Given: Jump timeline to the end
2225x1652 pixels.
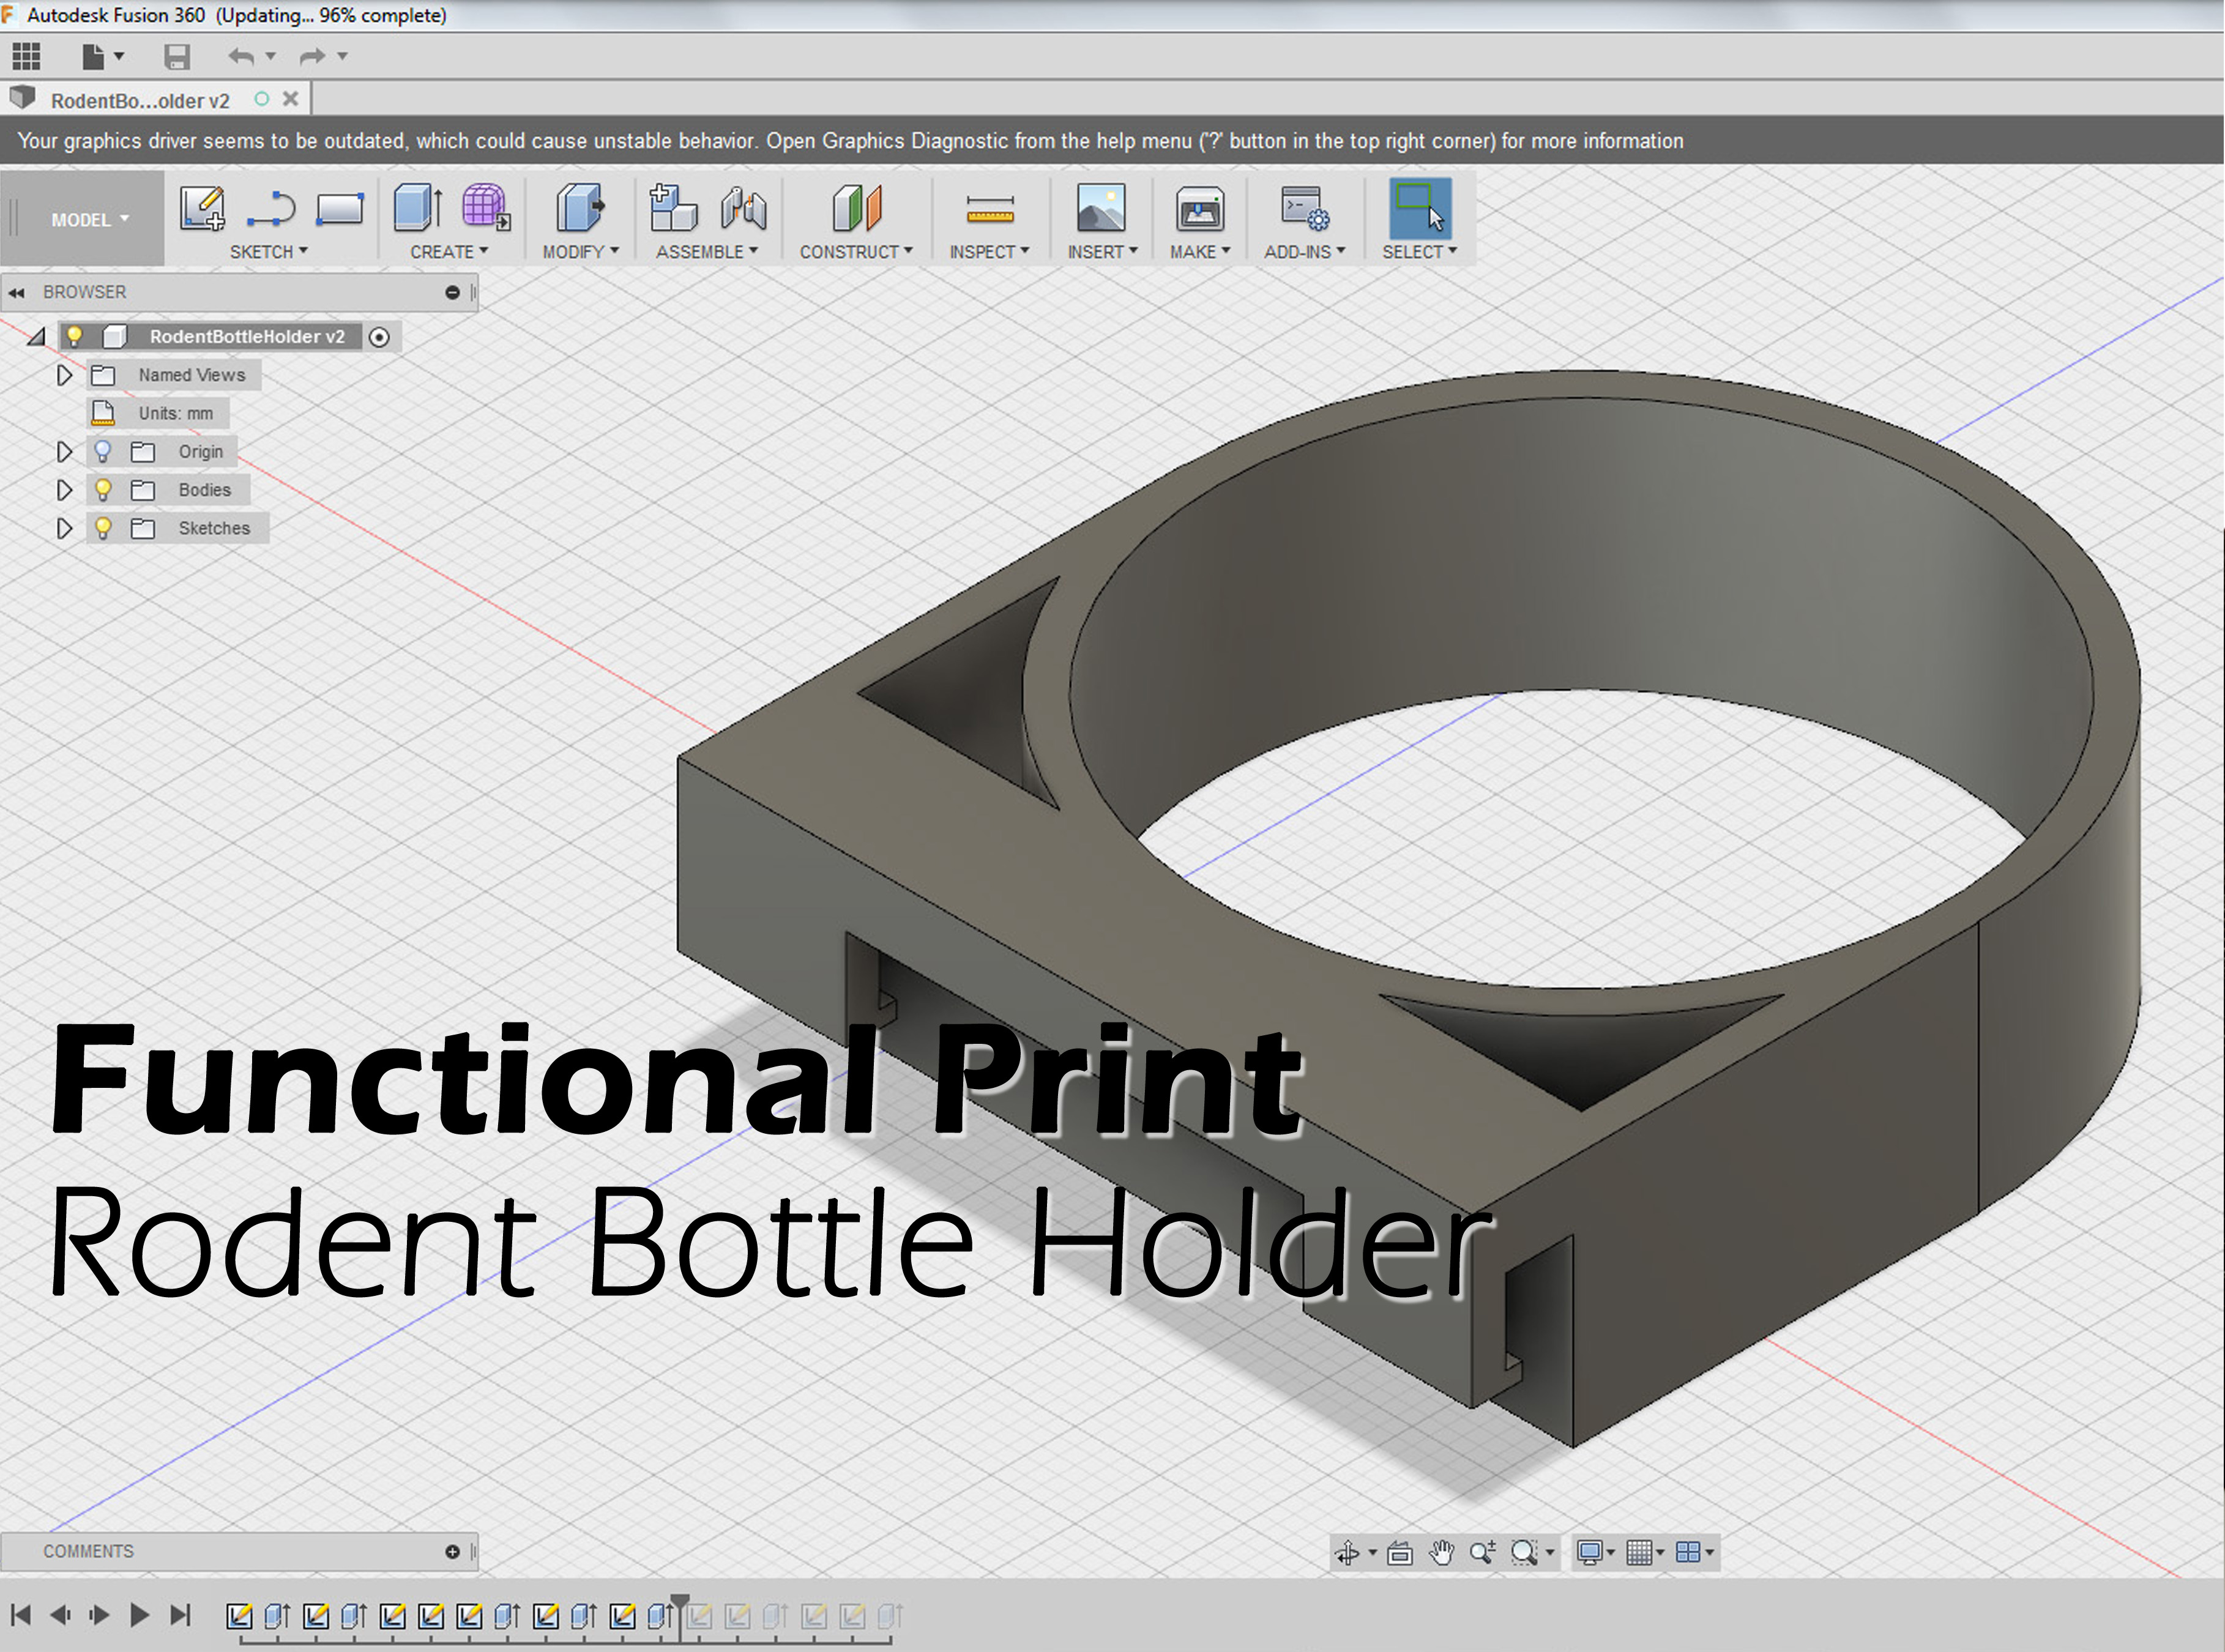Looking at the screenshot, I should coord(181,1614).
